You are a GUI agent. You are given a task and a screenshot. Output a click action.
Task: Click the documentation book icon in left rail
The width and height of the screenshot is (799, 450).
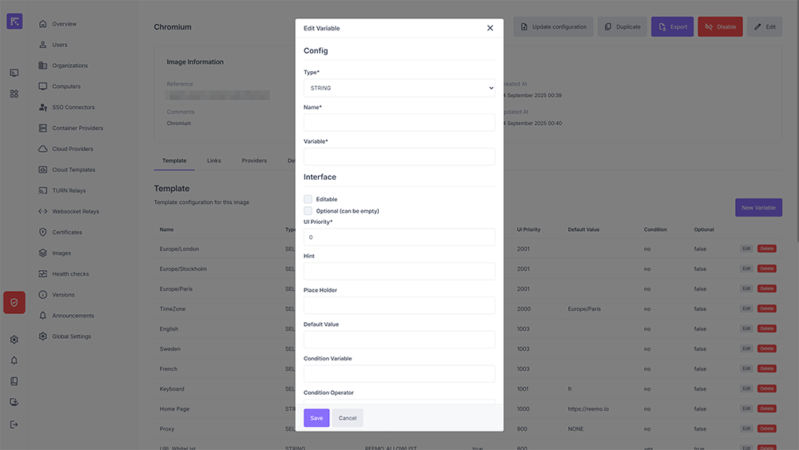pyautogui.click(x=14, y=381)
